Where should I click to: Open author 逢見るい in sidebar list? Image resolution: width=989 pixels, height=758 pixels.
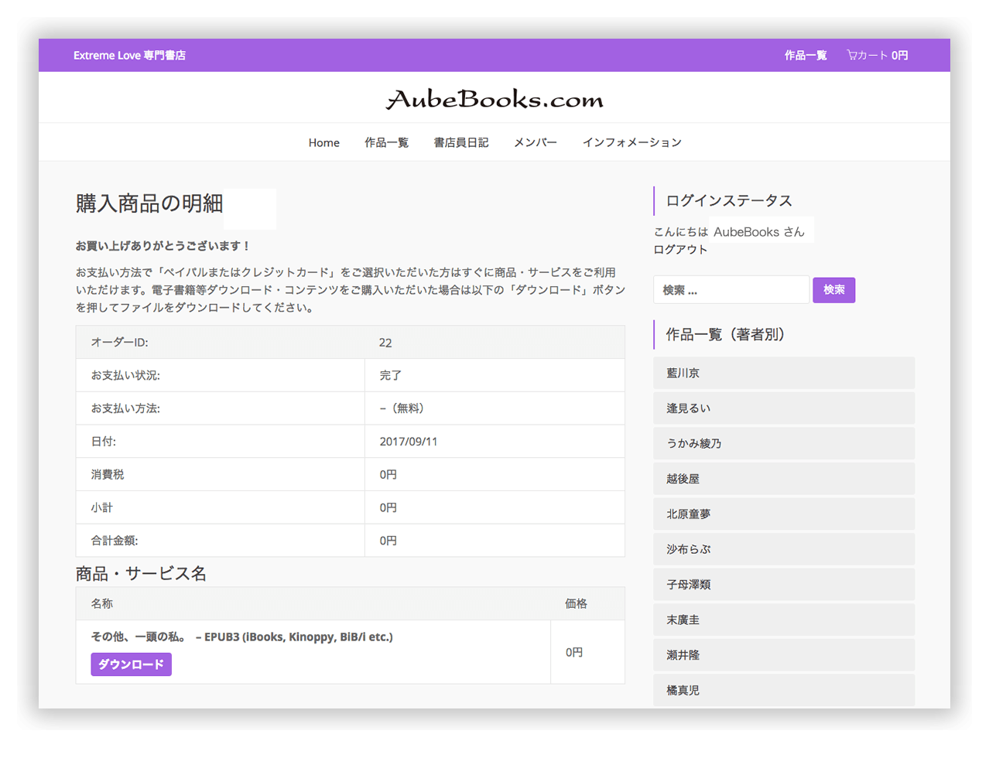tap(784, 408)
